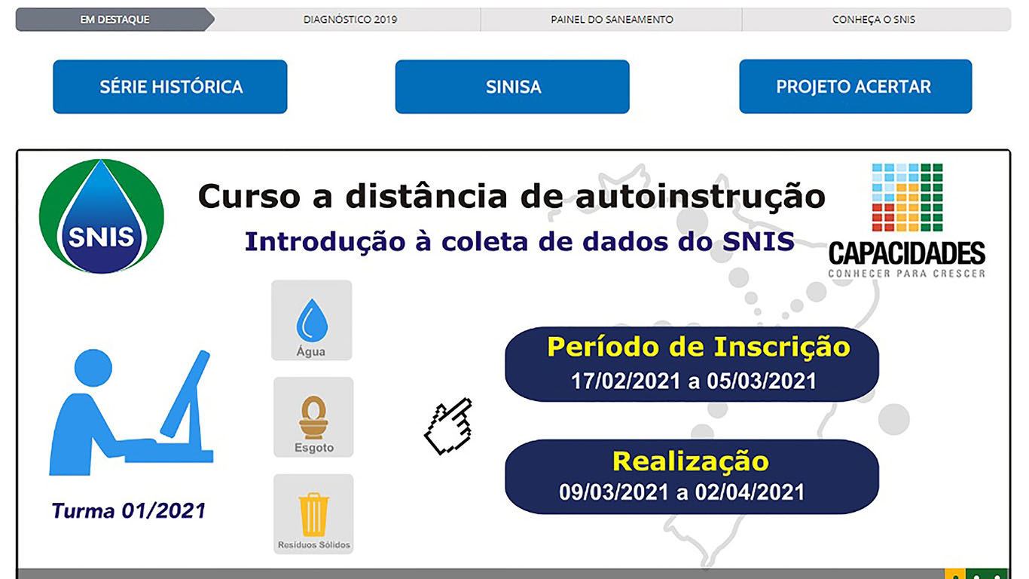Select the Resíduos Sólidos trash bin icon
The height and width of the screenshot is (579, 1029).
313,514
